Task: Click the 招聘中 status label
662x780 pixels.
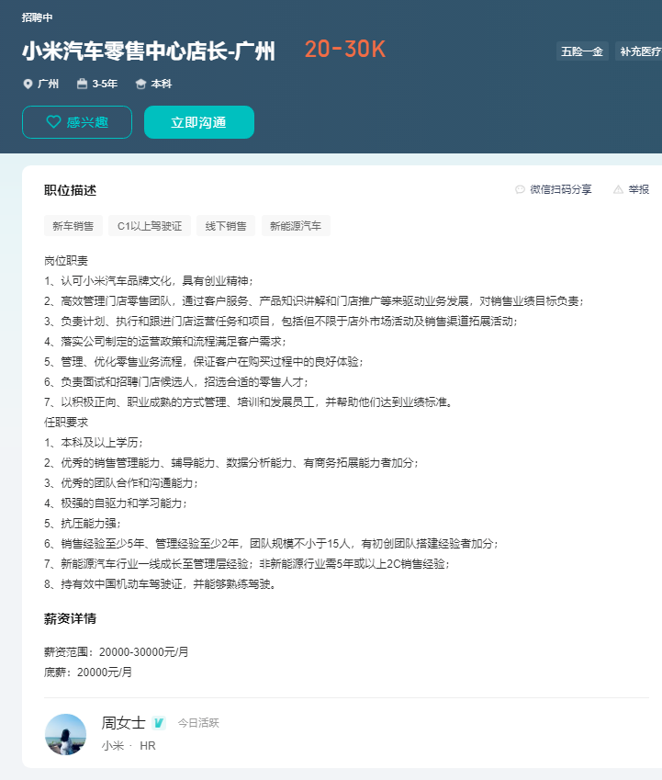Action: pyautogui.click(x=37, y=17)
